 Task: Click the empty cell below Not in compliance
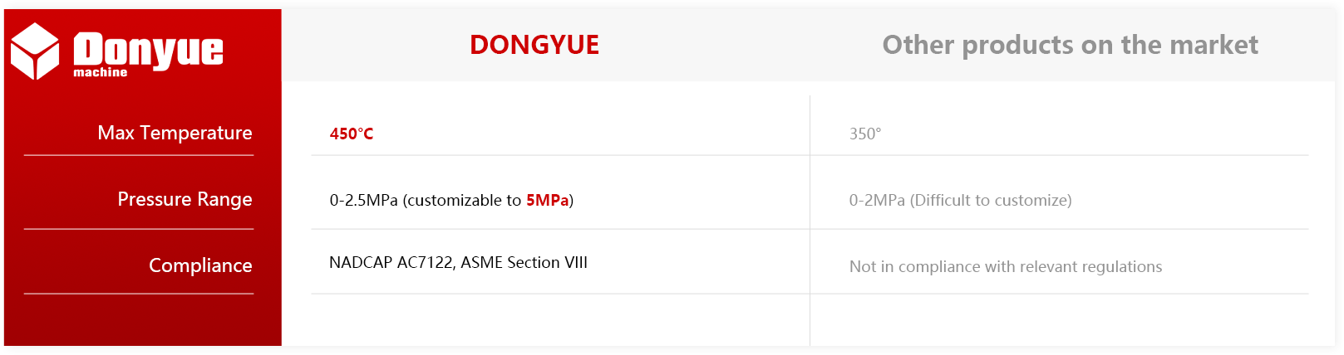pyautogui.click(x=1060, y=320)
